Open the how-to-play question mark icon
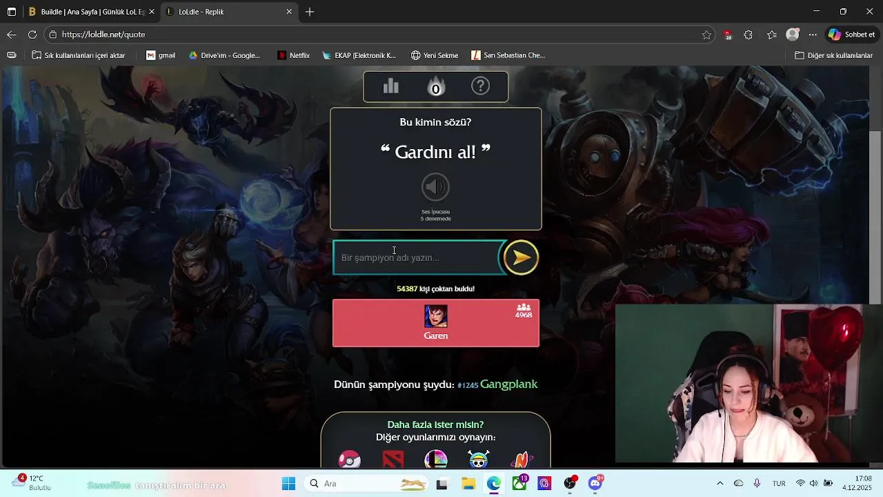The width and height of the screenshot is (883, 497). click(480, 86)
